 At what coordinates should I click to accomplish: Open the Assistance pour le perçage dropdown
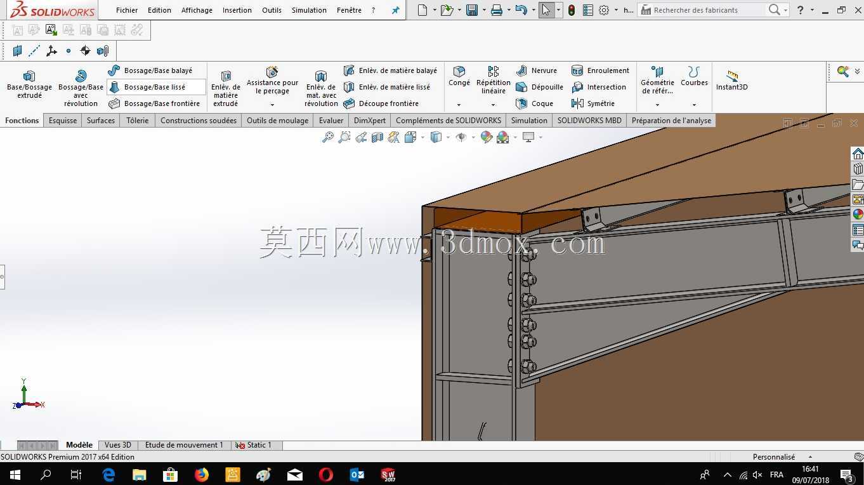[272, 105]
